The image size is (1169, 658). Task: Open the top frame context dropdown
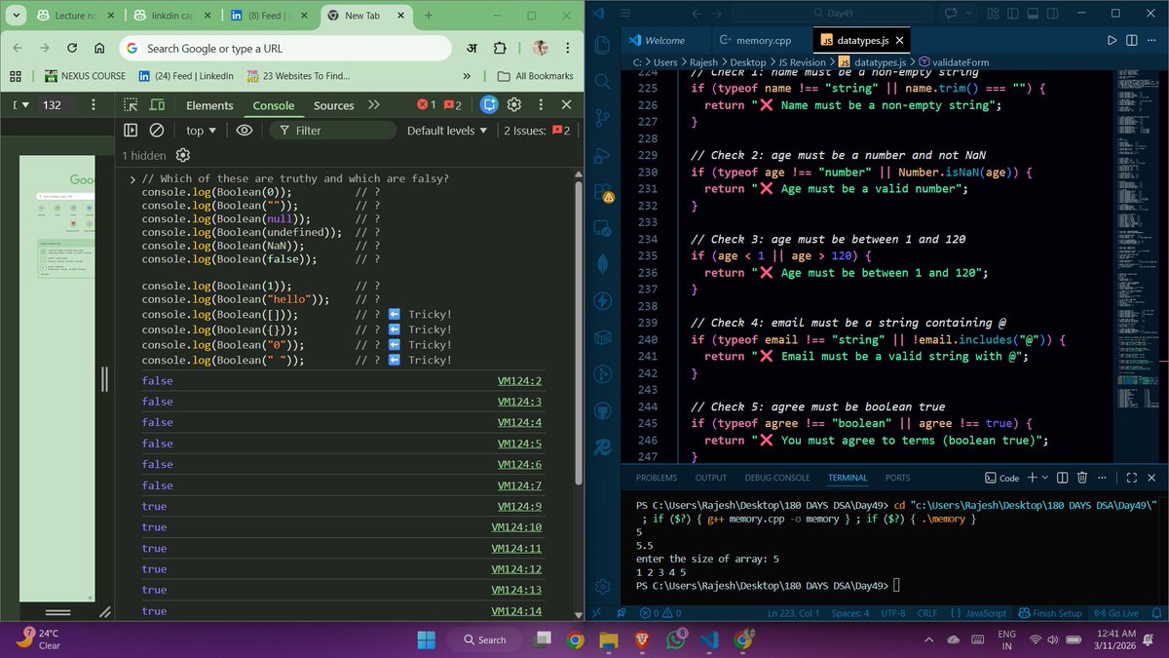pos(199,131)
